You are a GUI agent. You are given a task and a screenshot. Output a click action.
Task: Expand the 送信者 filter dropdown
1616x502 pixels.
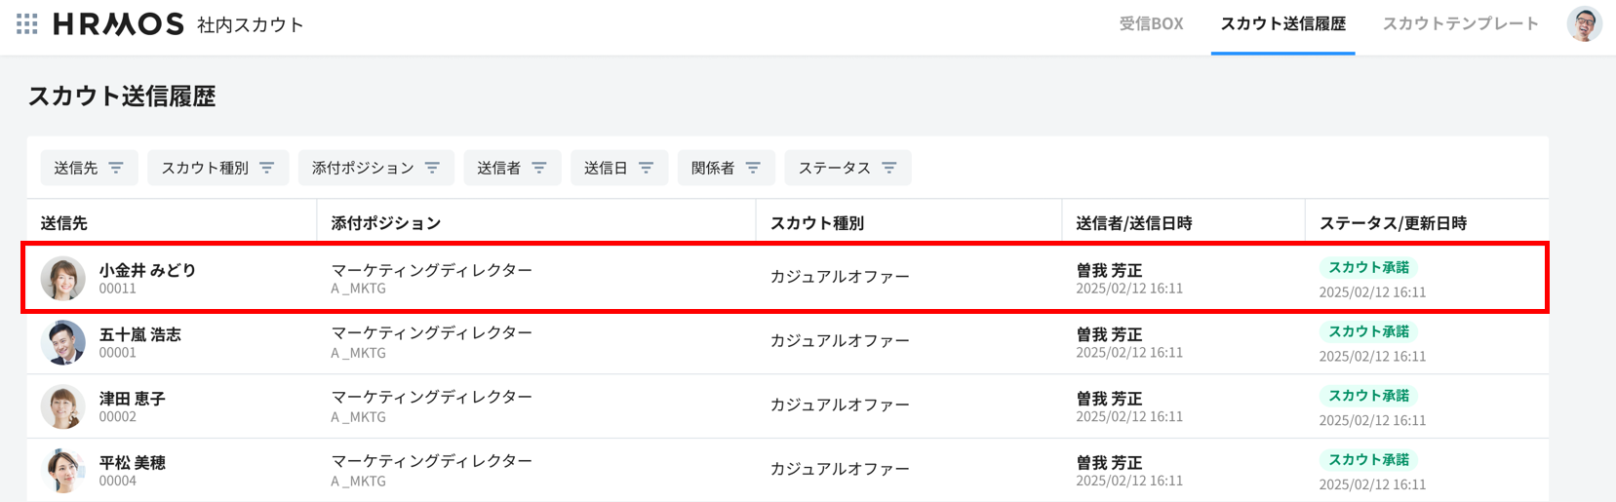point(511,168)
